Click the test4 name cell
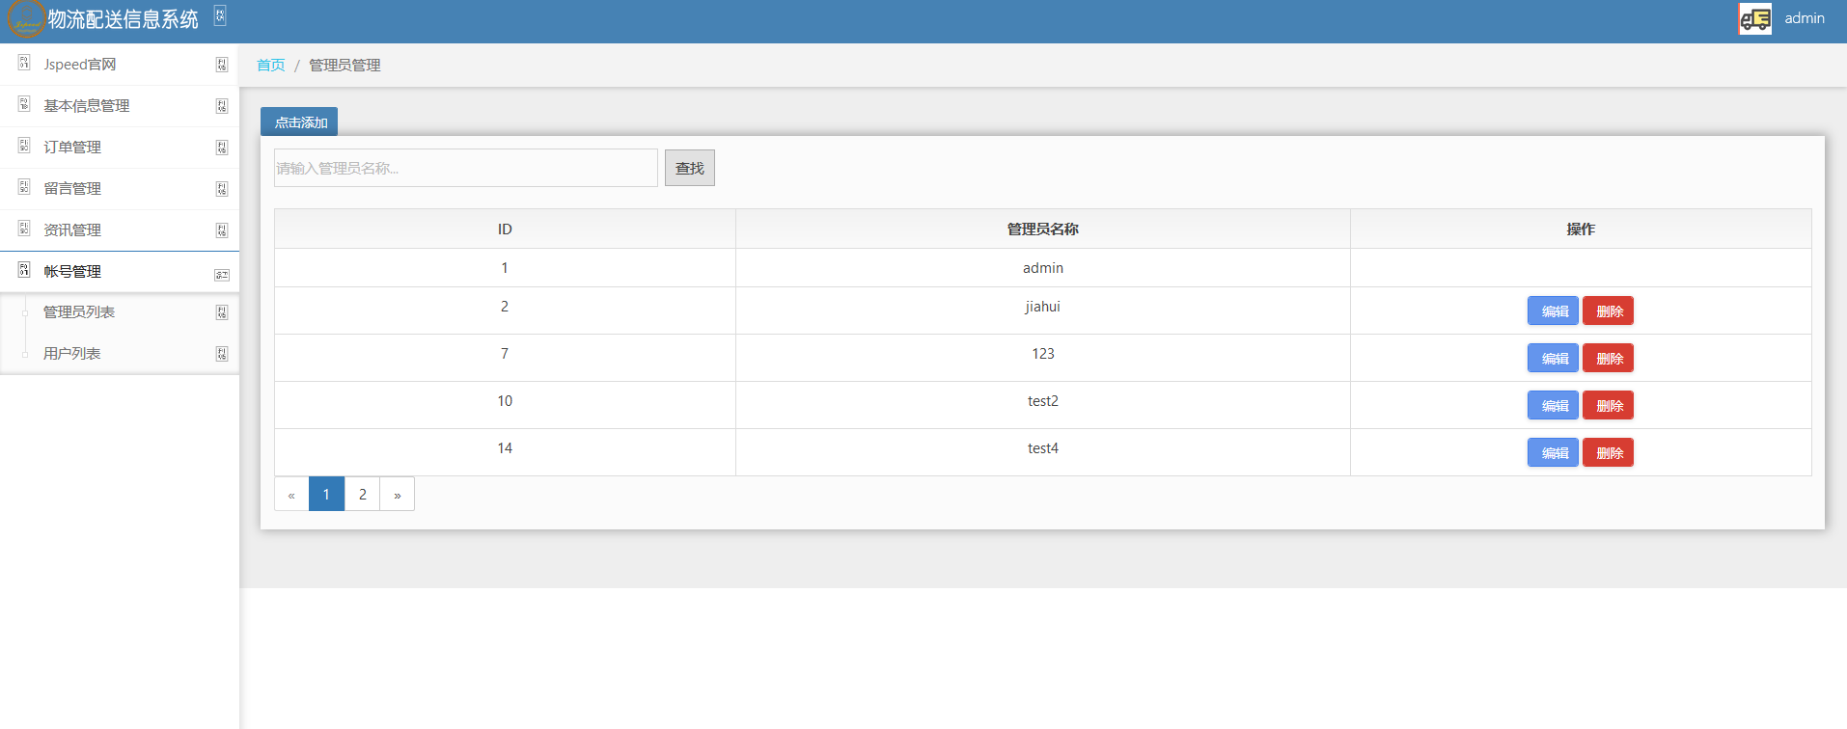The image size is (1847, 729). (x=1043, y=452)
